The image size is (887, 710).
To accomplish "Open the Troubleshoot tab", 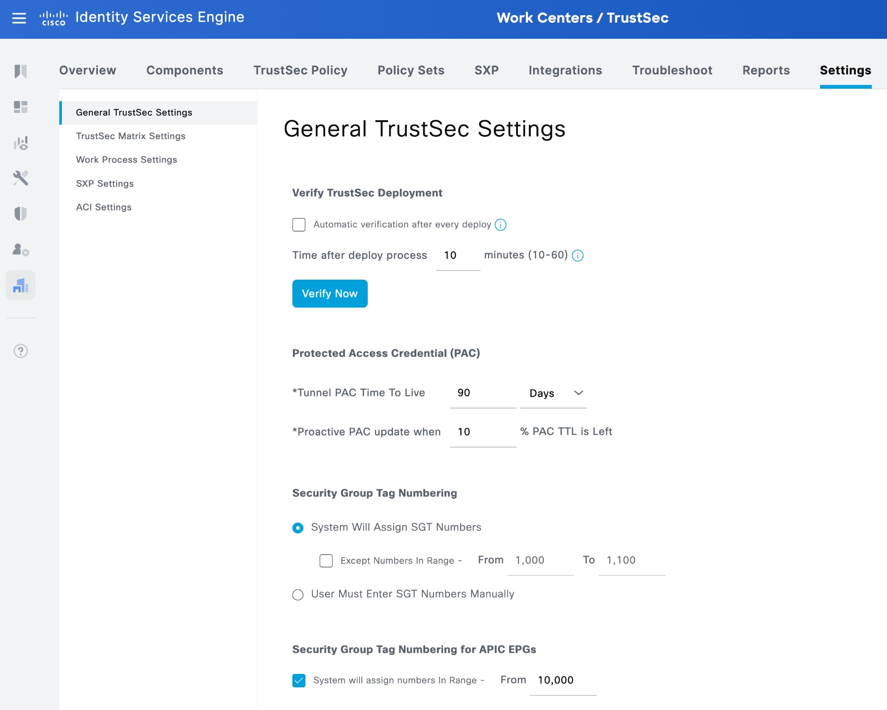I will 672,70.
